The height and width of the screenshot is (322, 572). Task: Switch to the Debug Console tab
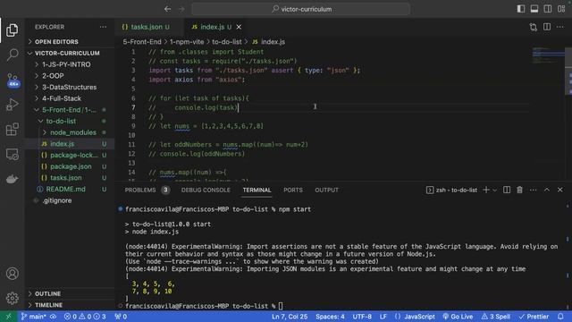[x=206, y=190]
